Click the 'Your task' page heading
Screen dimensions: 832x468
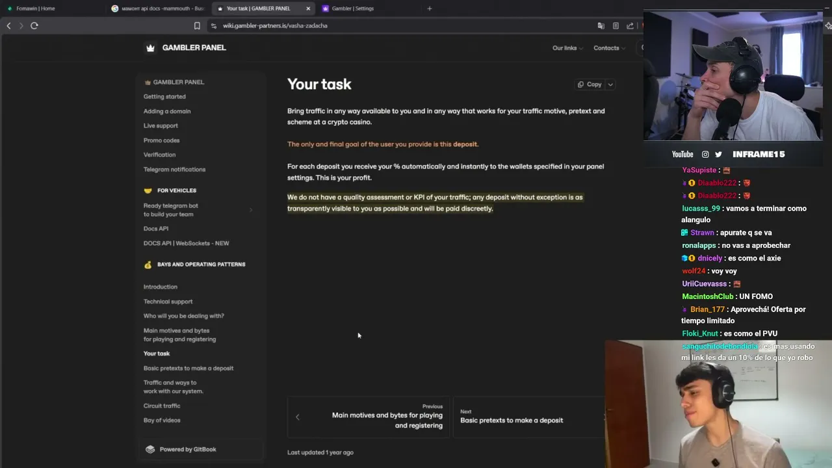pos(319,84)
